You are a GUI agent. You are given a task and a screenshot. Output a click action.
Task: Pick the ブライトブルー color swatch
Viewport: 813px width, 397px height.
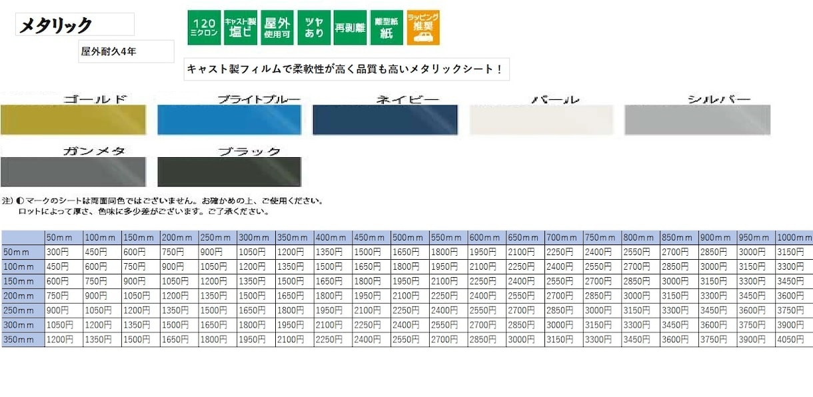[x=229, y=120]
